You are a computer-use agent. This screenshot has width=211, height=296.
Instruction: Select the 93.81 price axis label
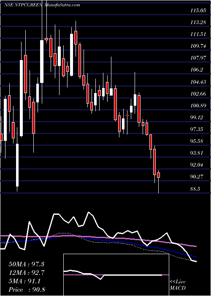click(197, 153)
